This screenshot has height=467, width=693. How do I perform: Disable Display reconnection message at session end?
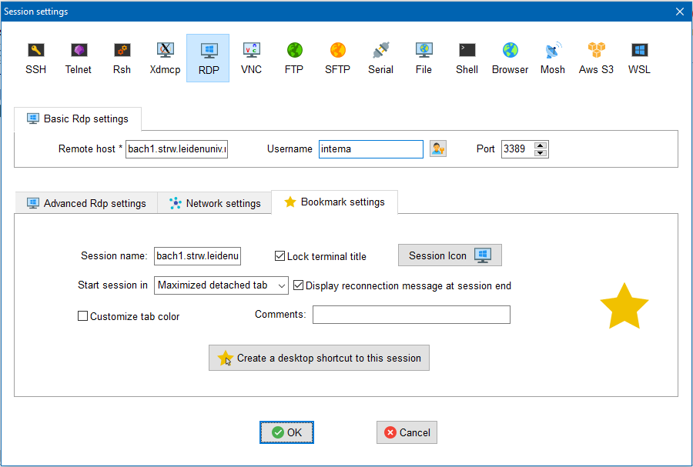click(x=299, y=285)
